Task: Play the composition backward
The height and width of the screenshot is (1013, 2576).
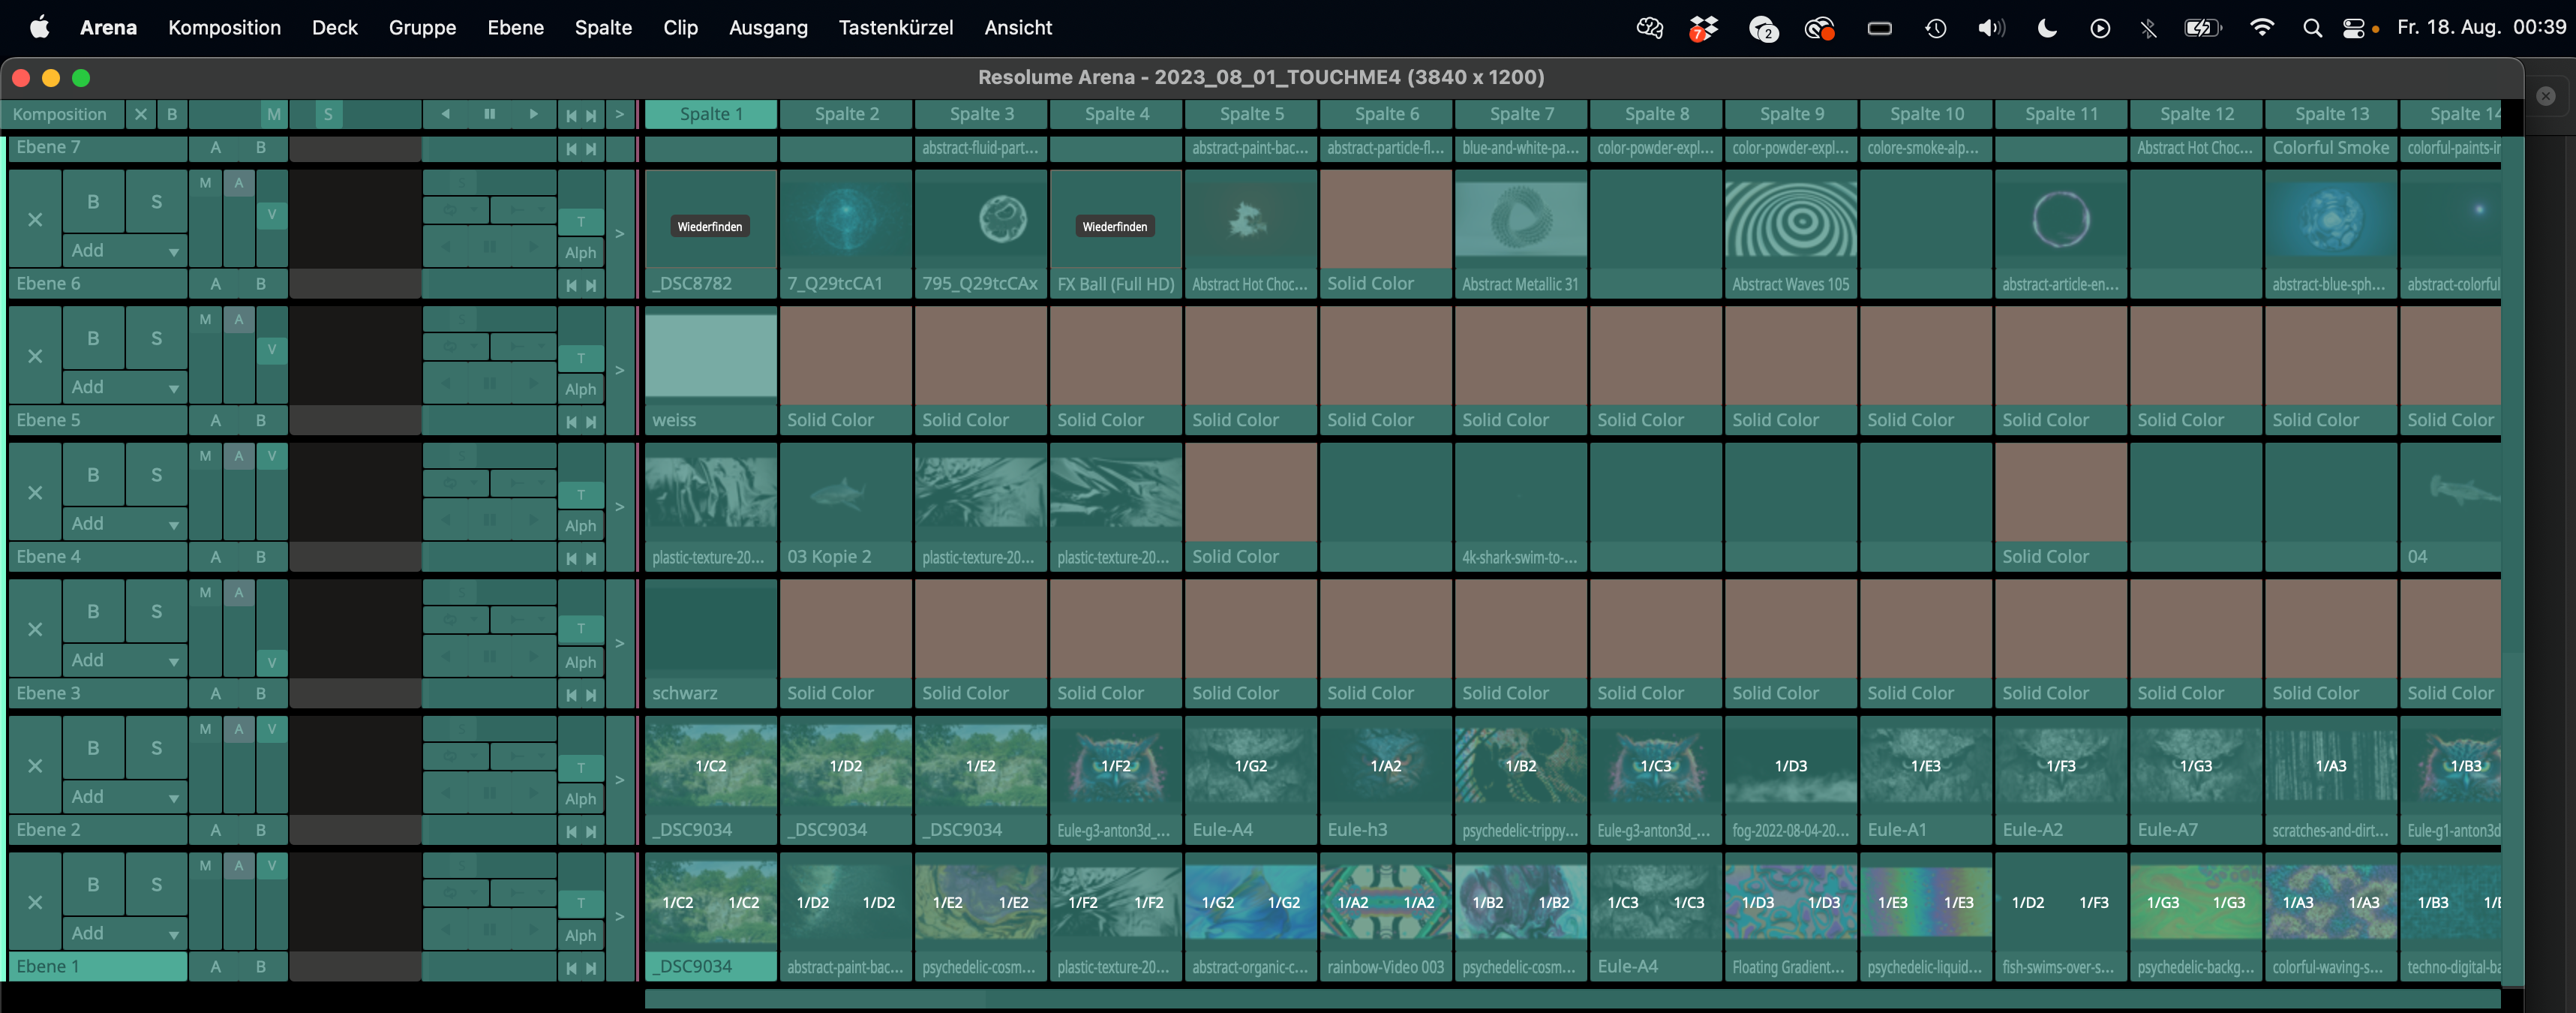Action: click(446, 114)
